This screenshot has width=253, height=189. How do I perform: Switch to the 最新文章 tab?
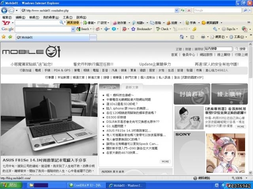pyautogui.click(x=132, y=87)
